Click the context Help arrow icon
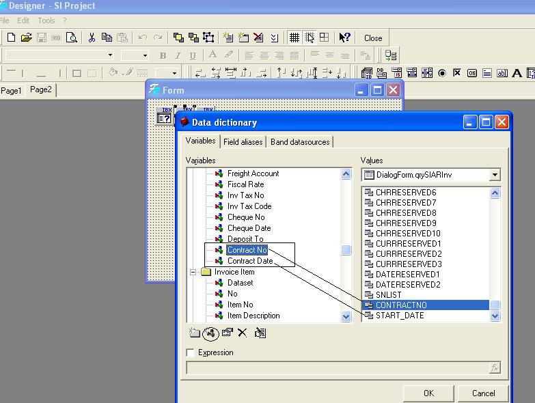535x403 pixels. pos(344,38)
